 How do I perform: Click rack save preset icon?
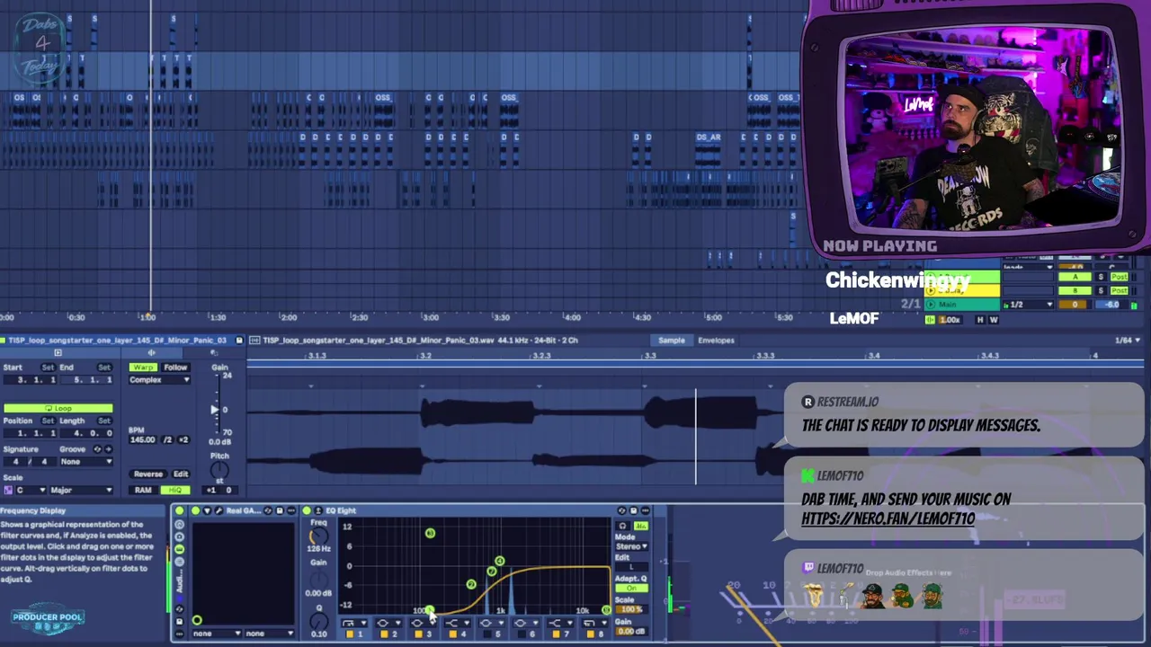click(x=179, y=621)
